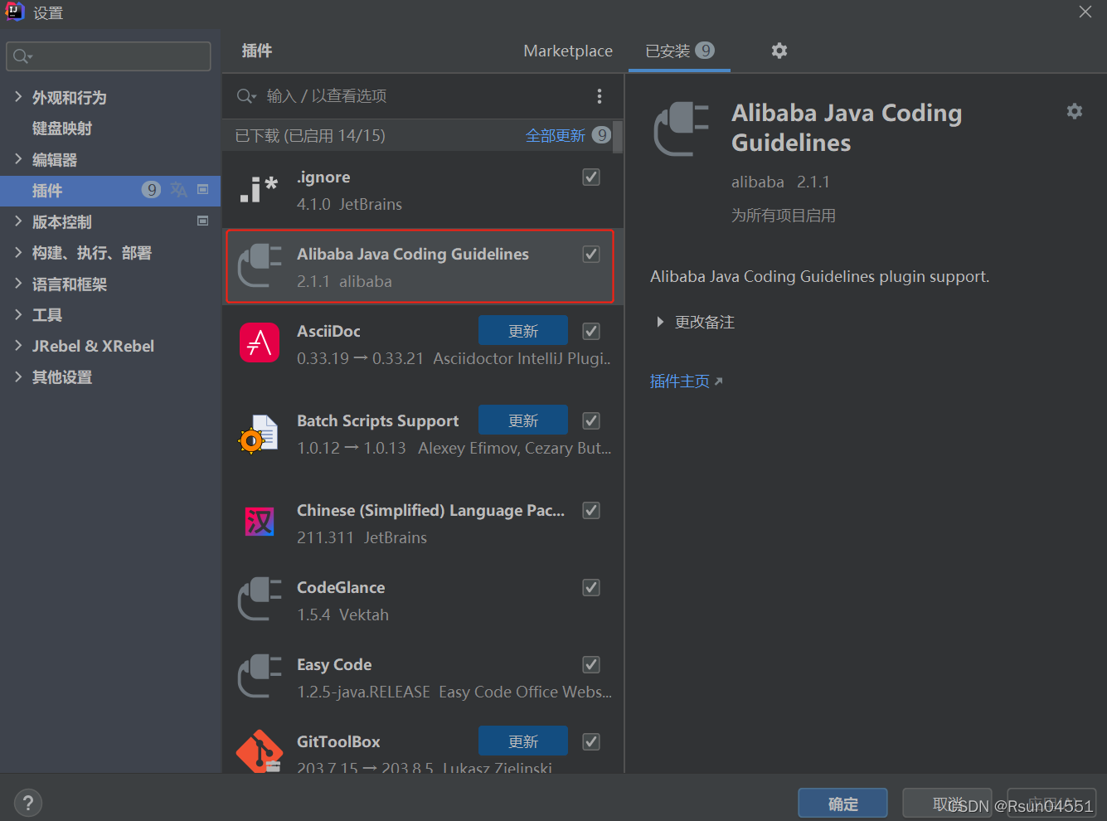
Task: Click the large plug icon in detail pane
Action: [x=682, y=129]
